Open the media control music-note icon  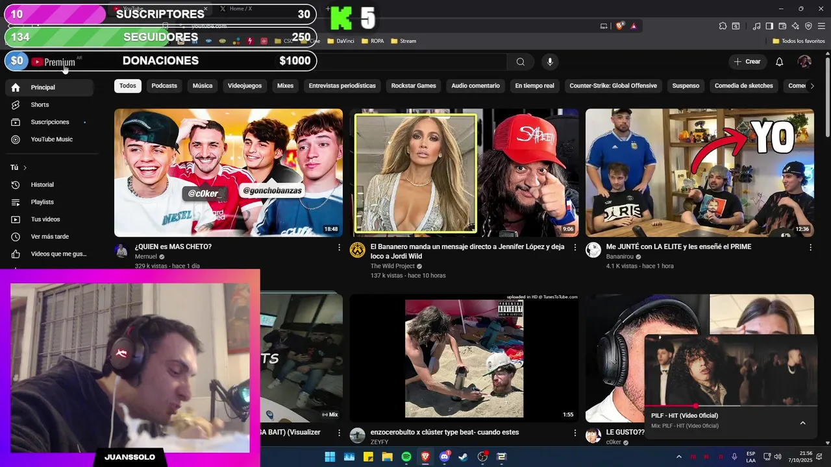pyautogui.click(x=756, y=26)
